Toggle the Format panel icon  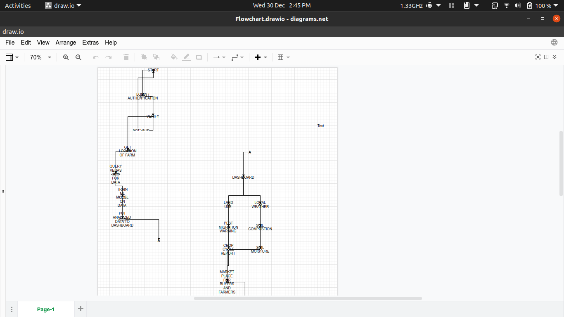546,57
